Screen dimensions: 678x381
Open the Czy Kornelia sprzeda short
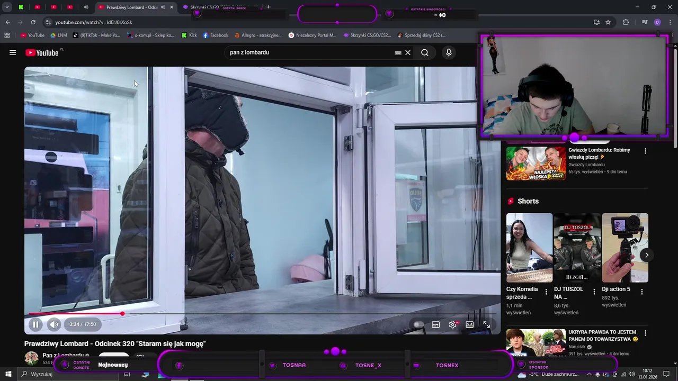click(x=529, y=248)
